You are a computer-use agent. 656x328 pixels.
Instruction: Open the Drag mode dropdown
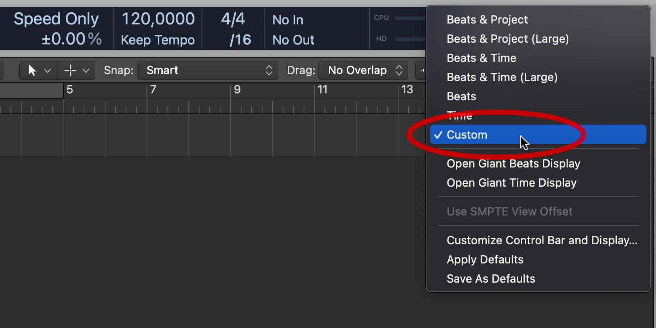click(x=363, y=70)
